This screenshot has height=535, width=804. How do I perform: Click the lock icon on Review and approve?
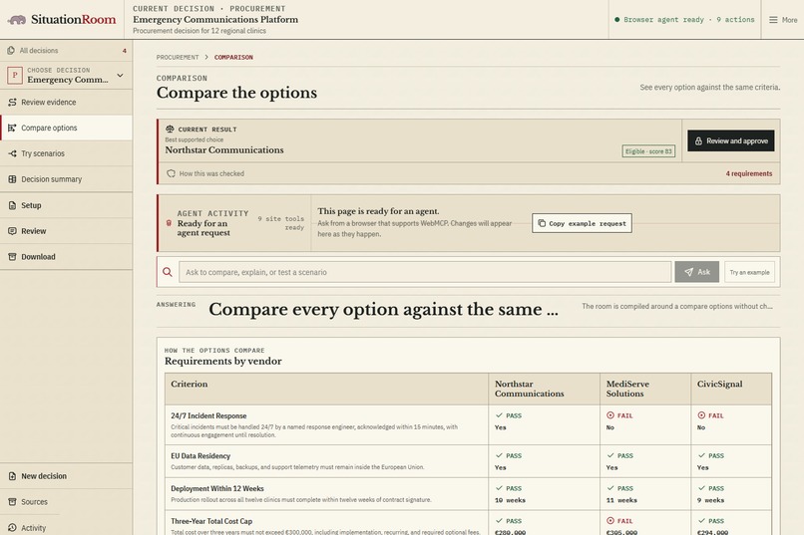tap(698, 140)
